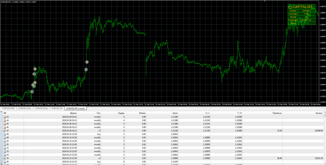The width and height of the screenshot is (326, 165).
Task: Click the price 1.11105 in row 56
Action: point(174,162)
